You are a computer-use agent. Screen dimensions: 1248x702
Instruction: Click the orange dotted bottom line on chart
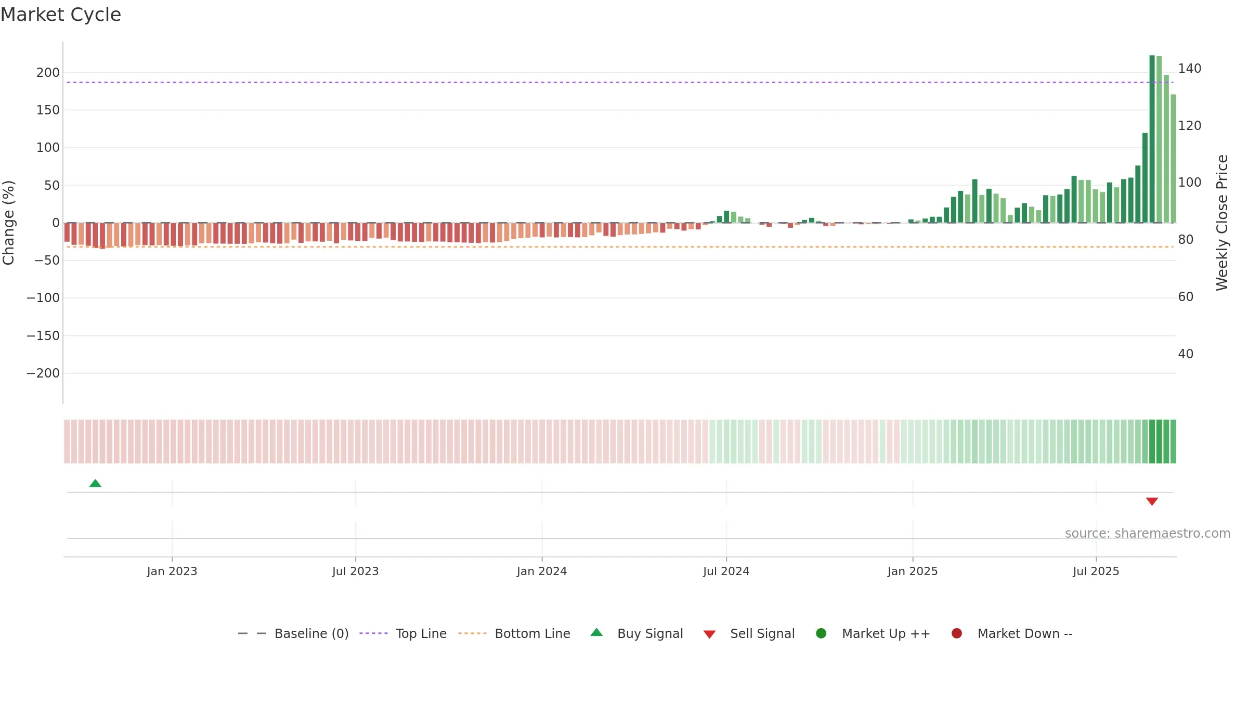tap(620, 246)
